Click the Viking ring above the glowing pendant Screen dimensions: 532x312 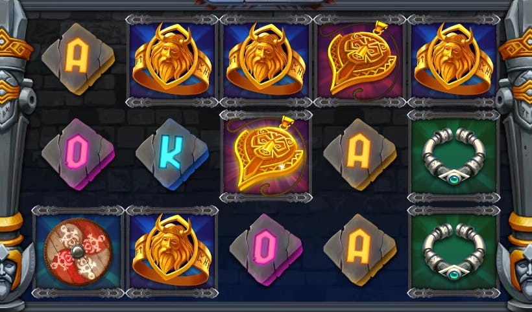(266, 60)
